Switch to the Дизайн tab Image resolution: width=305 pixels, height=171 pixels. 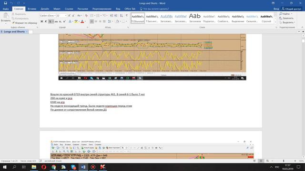(45, 9)
